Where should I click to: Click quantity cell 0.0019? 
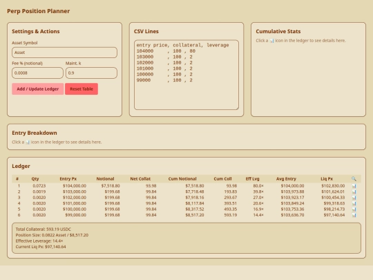[x=39, y=192]
